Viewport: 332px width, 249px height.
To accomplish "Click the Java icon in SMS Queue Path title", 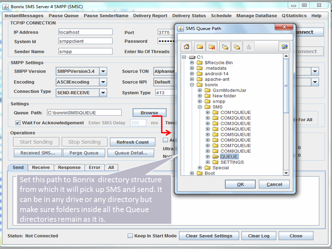I will tap(181, 29).
